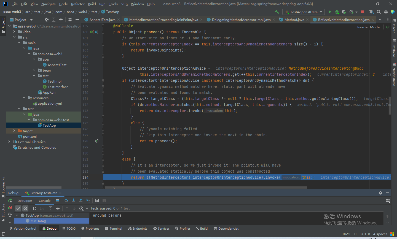Click the inspection checkmark beside Reader Mode
This screenshot has height=239, width=397.
(388, 27)
